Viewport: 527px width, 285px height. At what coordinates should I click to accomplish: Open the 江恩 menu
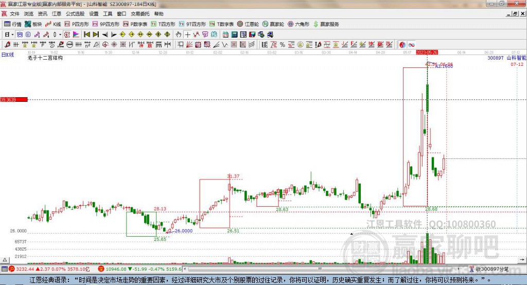coord(57,14)
